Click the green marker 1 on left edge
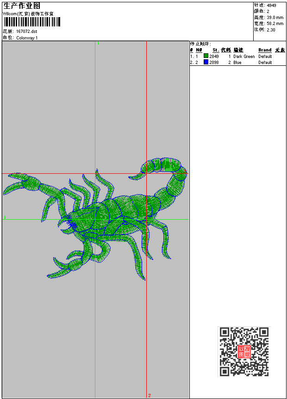Screen dimensions: 287x399 (5, 217)
